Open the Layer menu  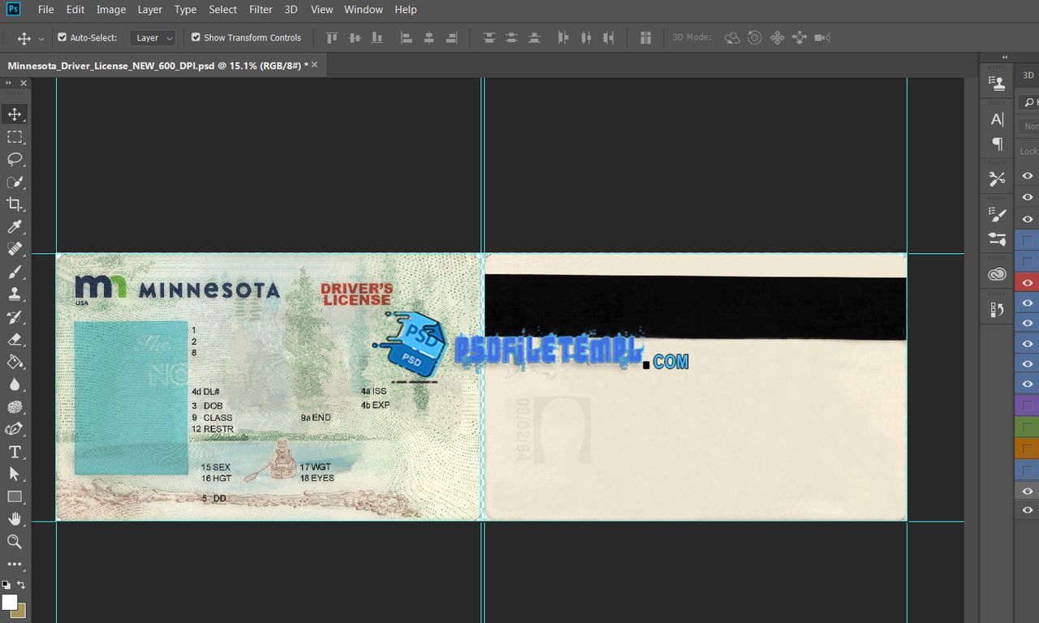click(150, 10)
